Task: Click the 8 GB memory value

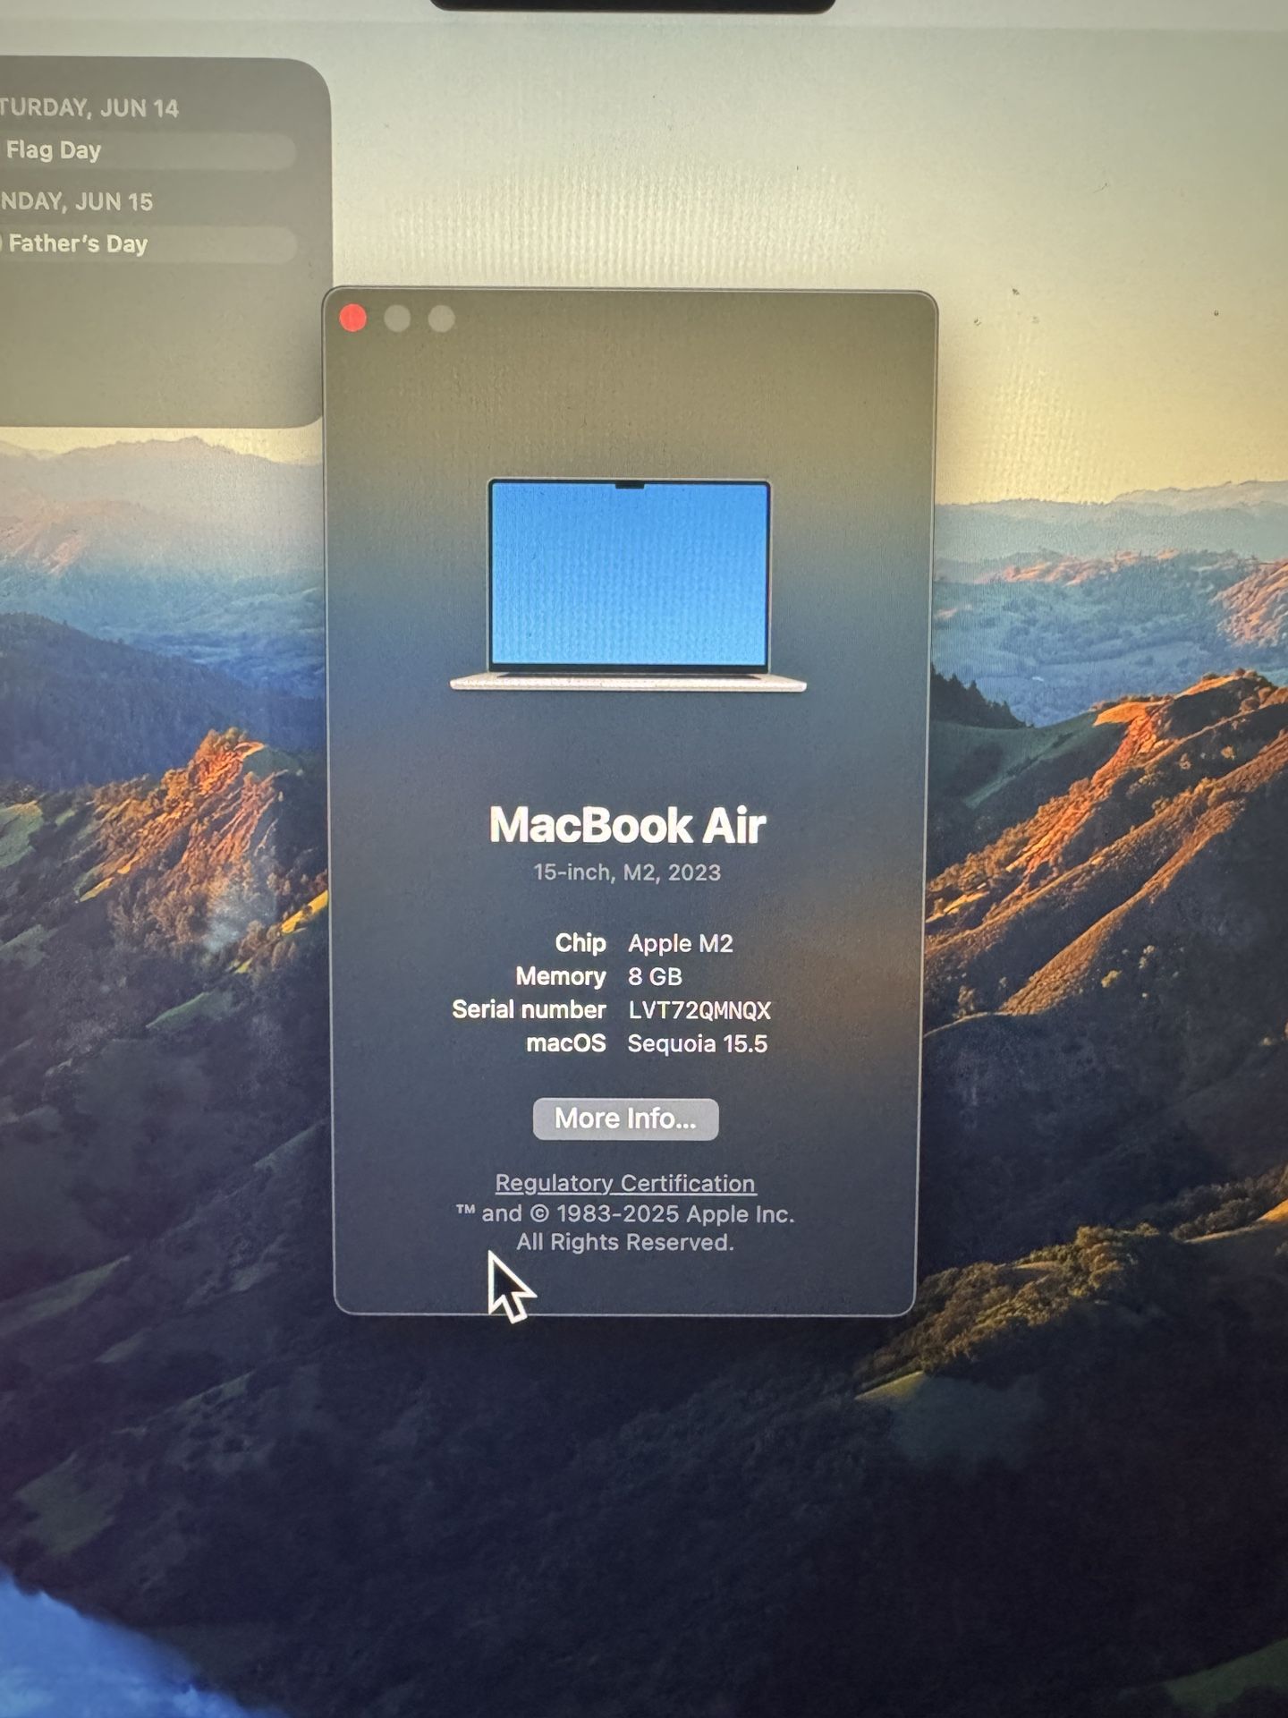Action: pyautogui.click(x=655, y=976)
